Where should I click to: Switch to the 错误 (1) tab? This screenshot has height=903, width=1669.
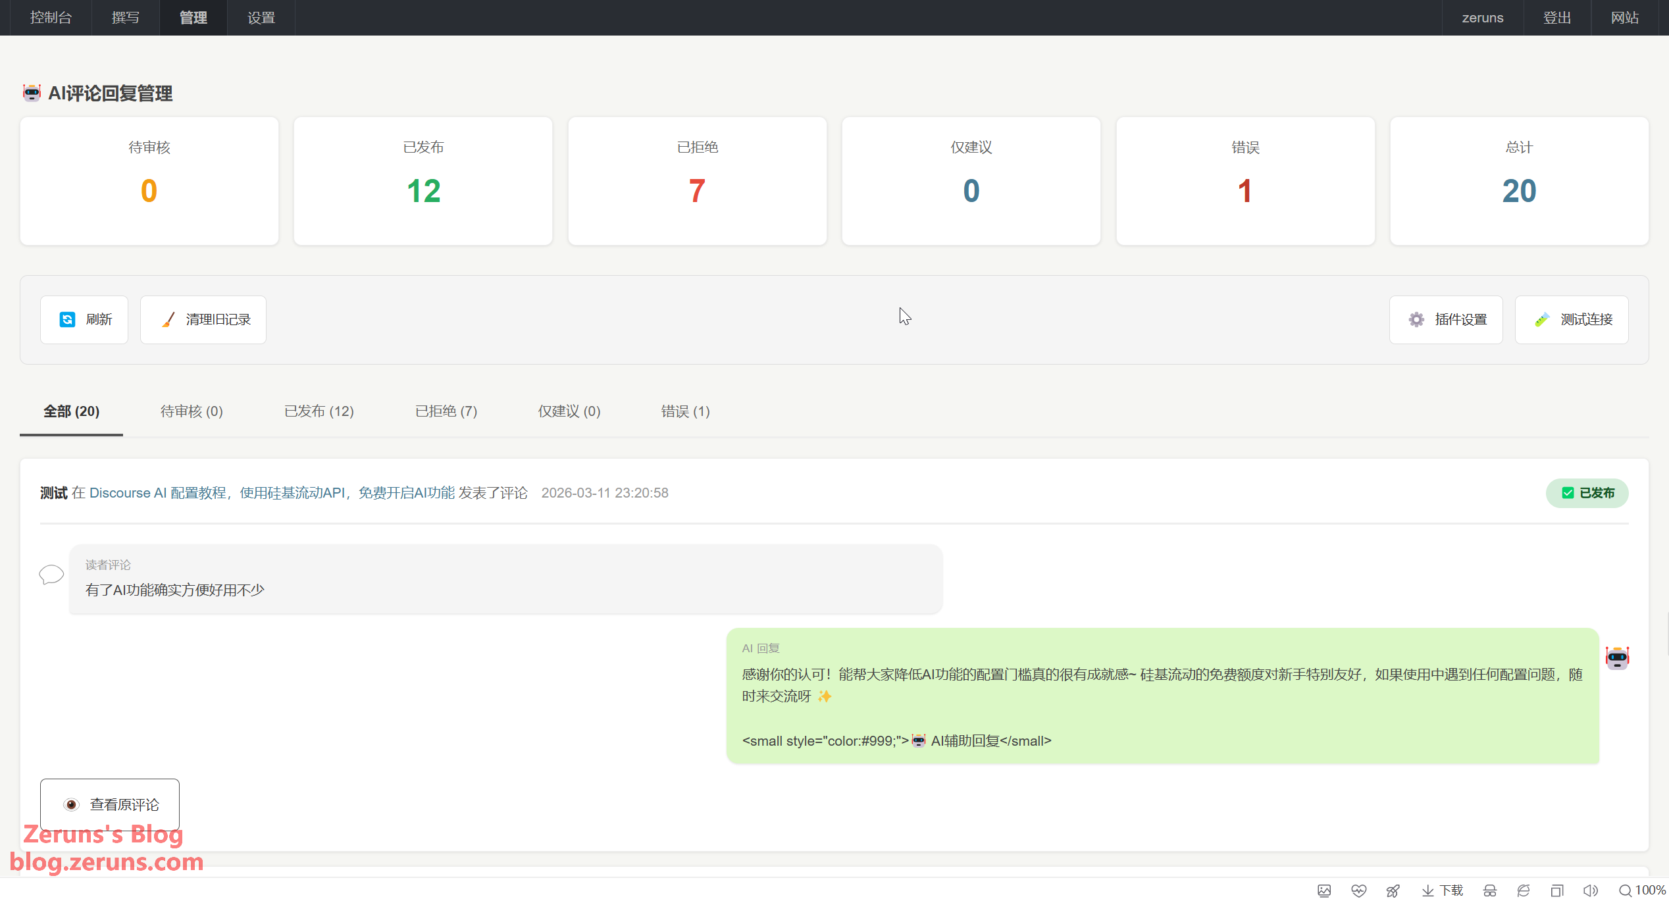(x=685, y=411)
